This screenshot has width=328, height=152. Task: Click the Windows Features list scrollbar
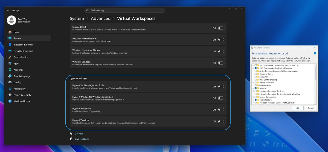click(315, 73)
